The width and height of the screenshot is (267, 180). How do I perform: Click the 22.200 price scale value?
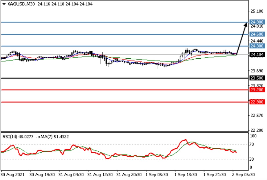point(257,130)
